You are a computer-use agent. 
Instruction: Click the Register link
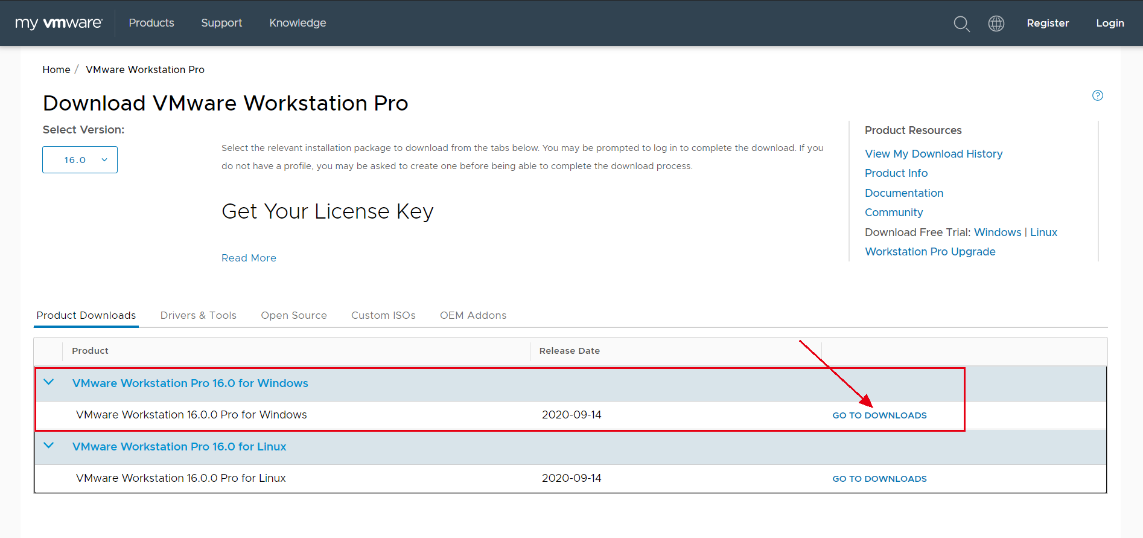(x=1048, y=23)
